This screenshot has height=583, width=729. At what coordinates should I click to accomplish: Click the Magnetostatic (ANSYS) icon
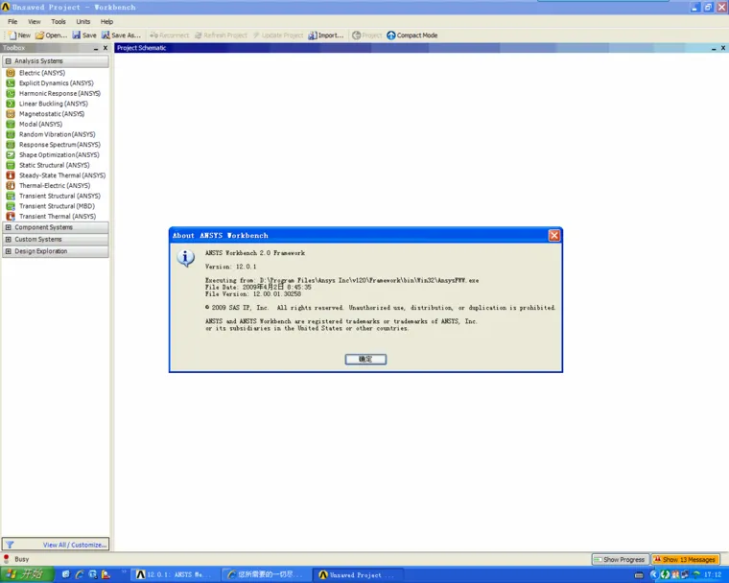(11, 114)
